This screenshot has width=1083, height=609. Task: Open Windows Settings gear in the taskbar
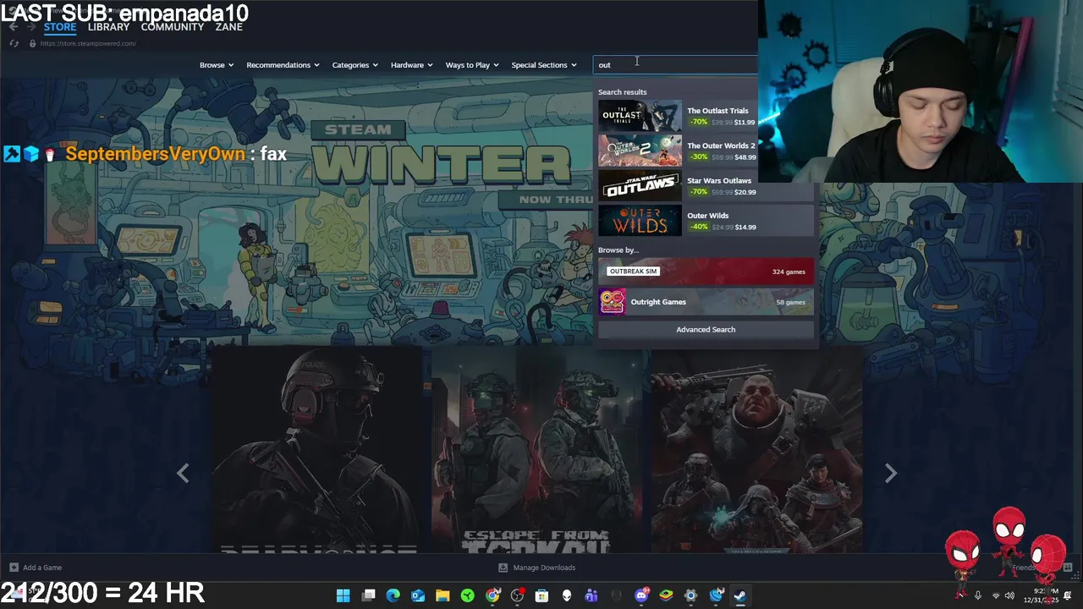click(x=690, y=595)
